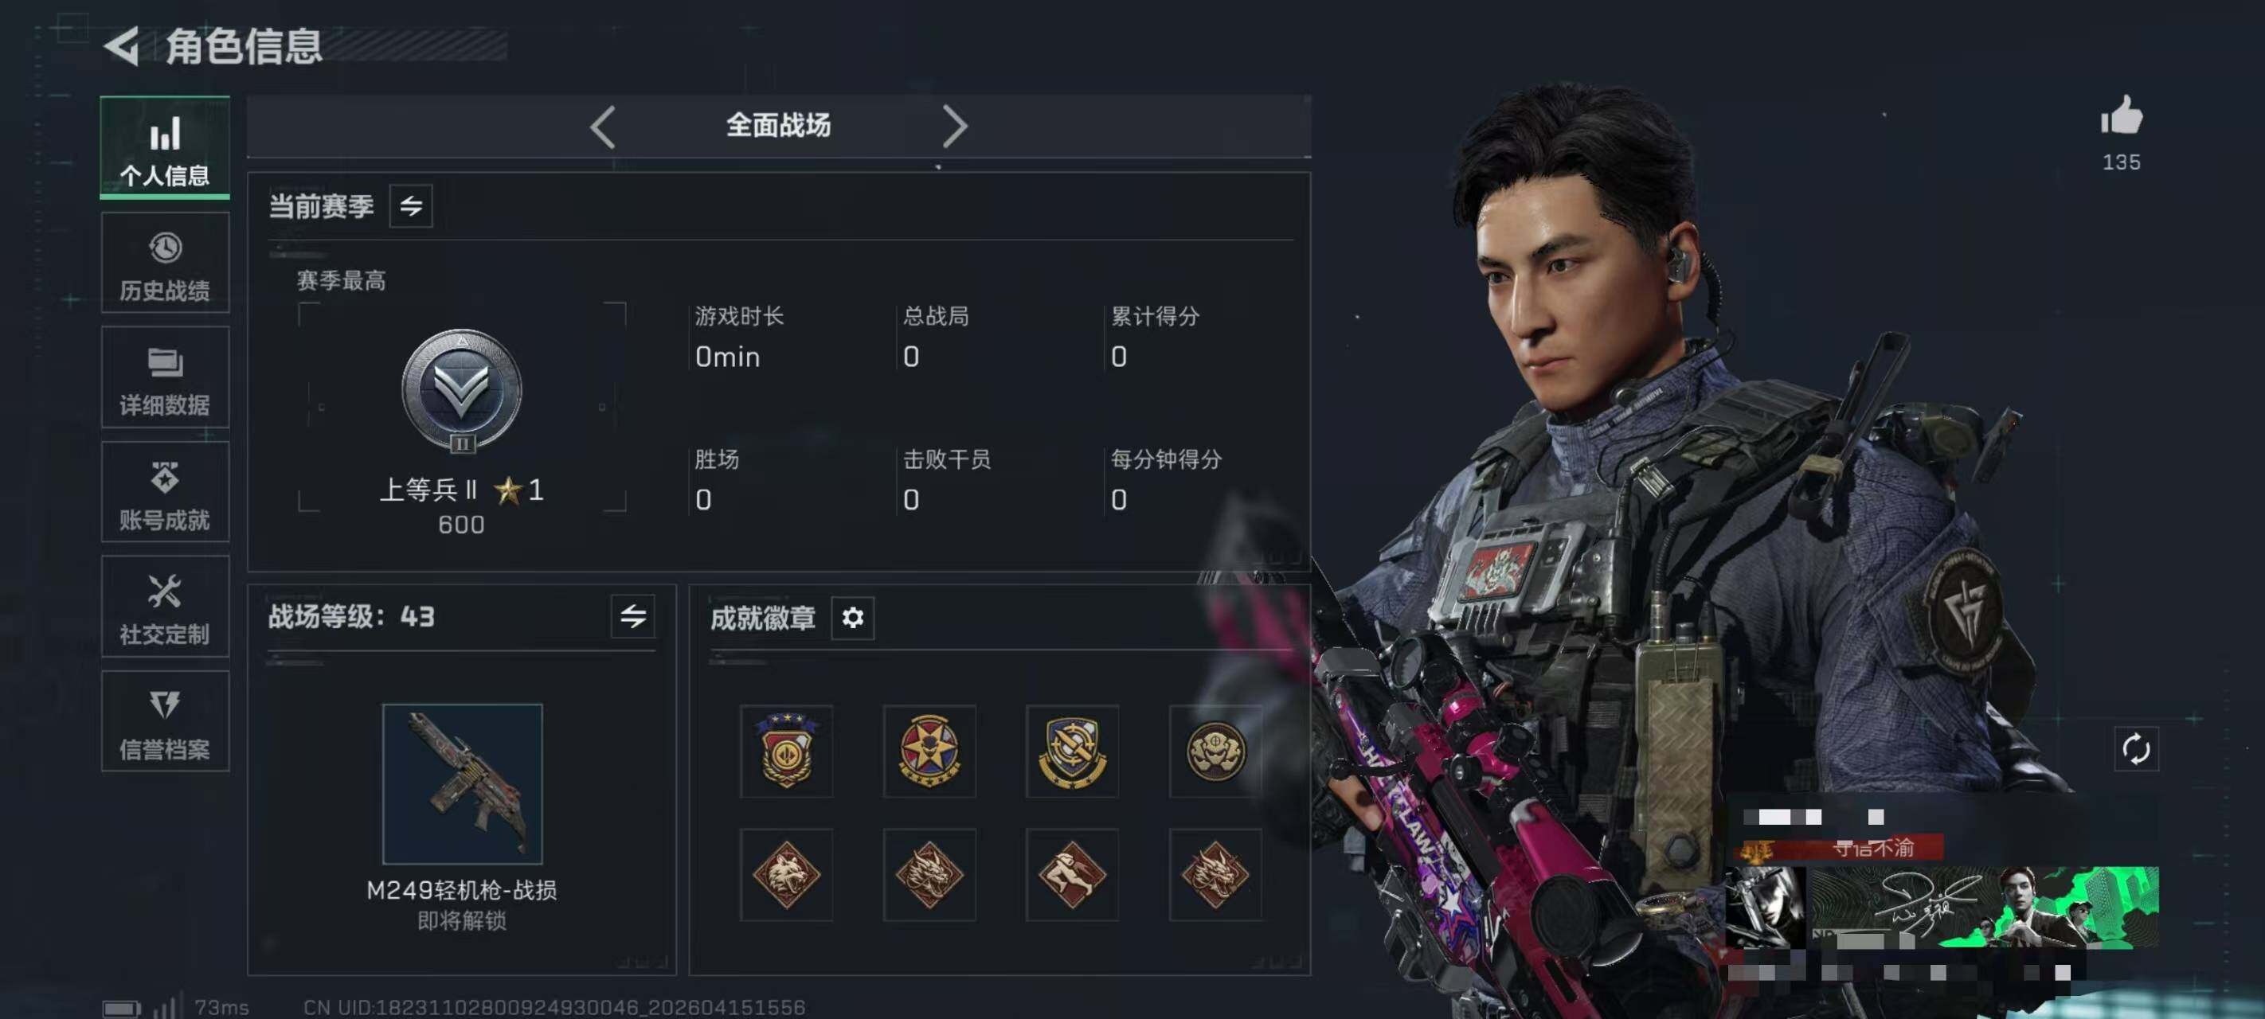Image resolution: width=2265 pixels, height=1019 pixels.
Task: Click the rotate character refresh icon
Action: click(x=2136, y=749)
